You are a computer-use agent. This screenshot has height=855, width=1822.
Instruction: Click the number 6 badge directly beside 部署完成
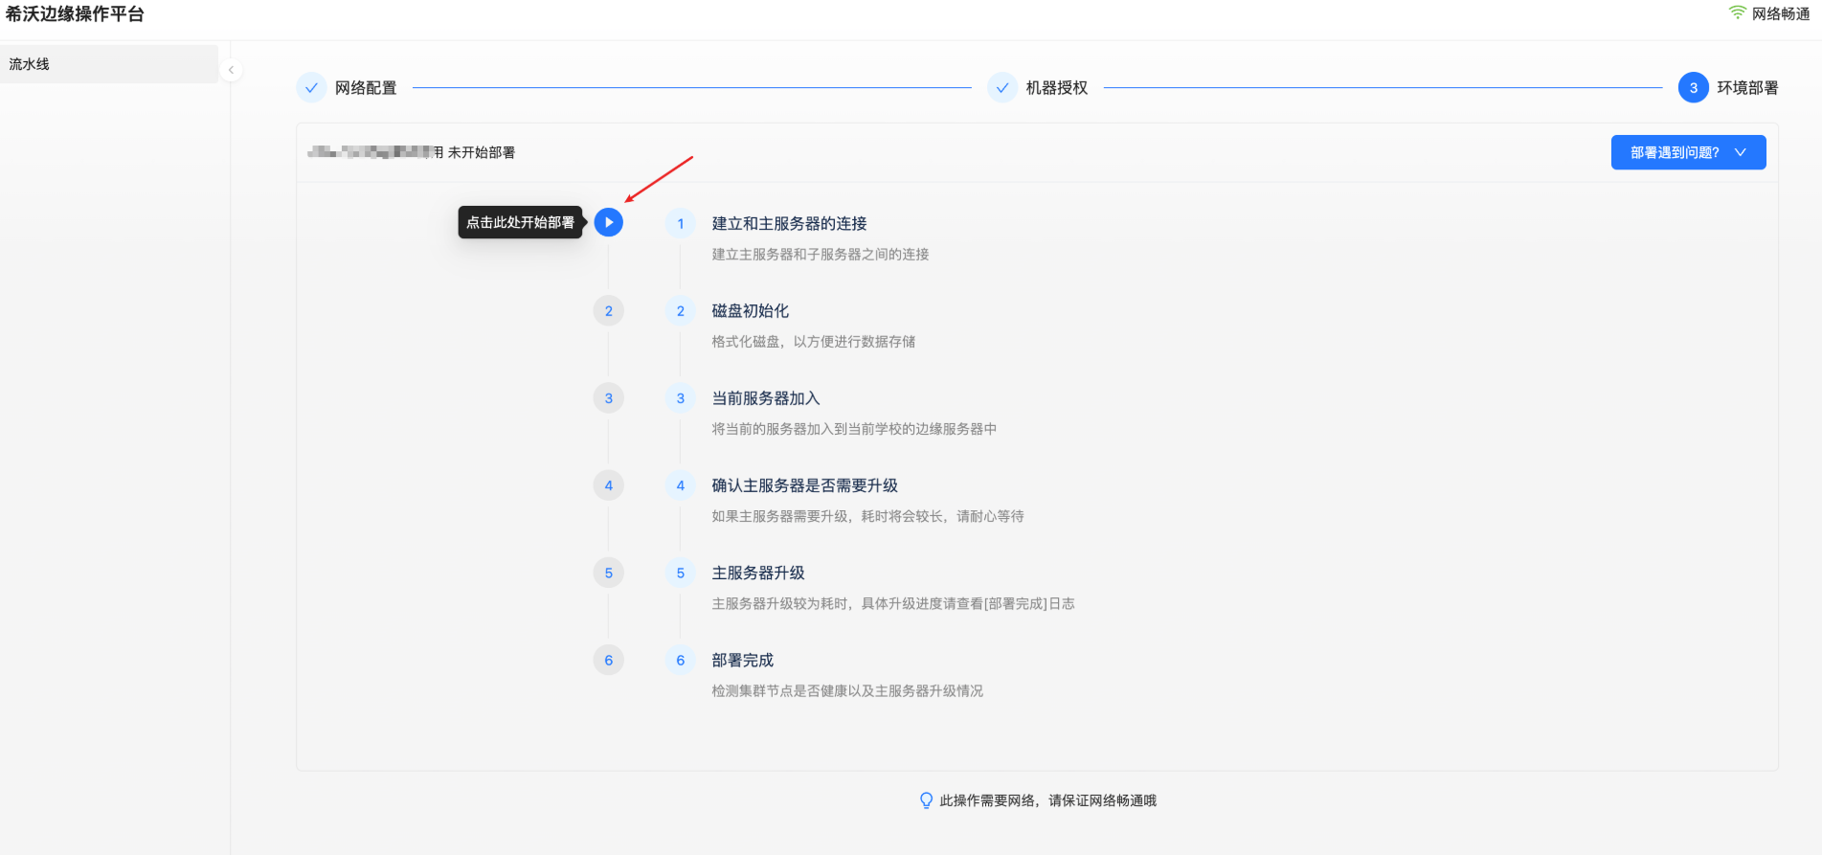point(681,661)
